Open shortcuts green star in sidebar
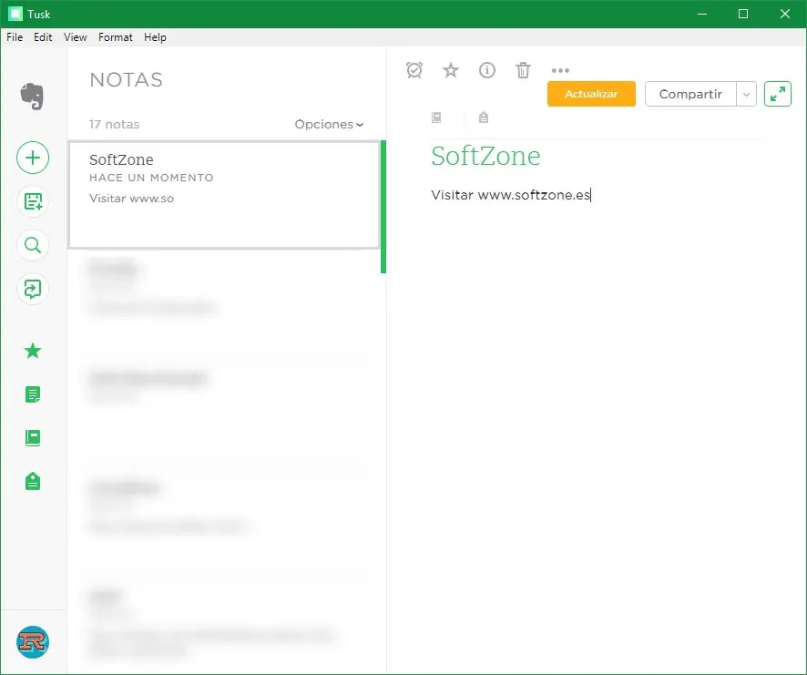Image resolution: width=807 pixels, height=675 pixels. coord(33,351)
